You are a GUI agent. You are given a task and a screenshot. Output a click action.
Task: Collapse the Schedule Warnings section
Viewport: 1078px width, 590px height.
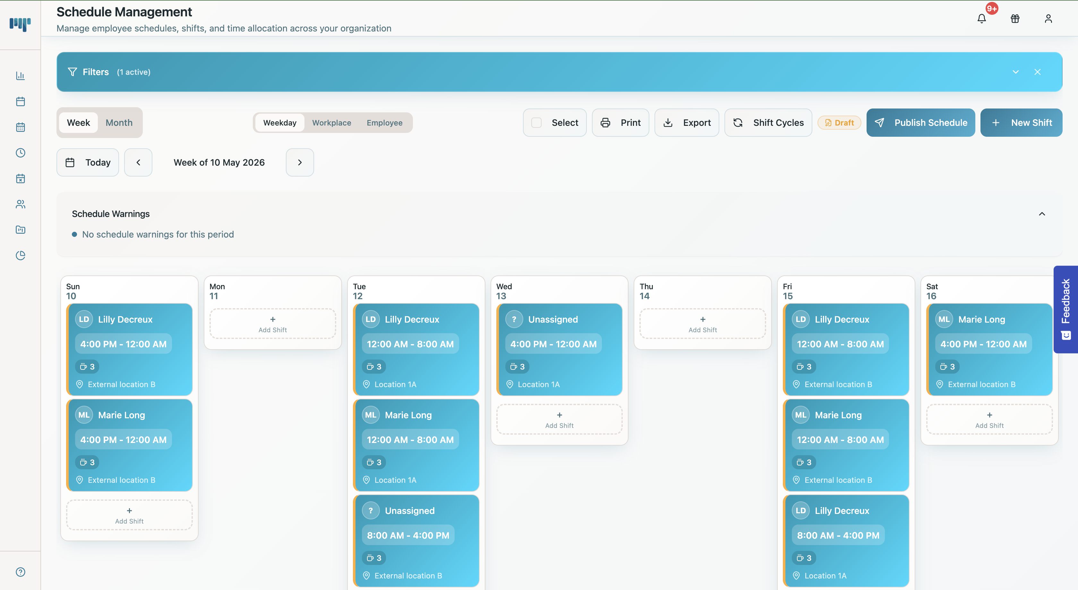(1042, 214)
